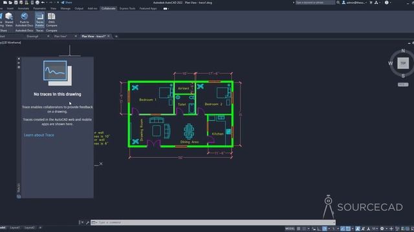Click the Redo arrow icon
The width and height of the screenshot is (414, 232).
click(x=51, y=3)
